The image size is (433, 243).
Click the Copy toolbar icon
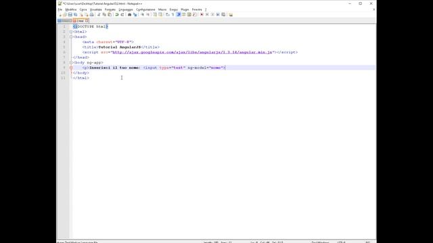(104, 15)
